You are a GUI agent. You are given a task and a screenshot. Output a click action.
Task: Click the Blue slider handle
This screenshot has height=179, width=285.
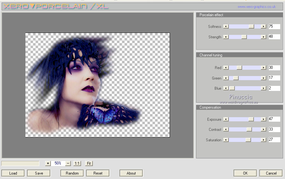pos(232,88)
